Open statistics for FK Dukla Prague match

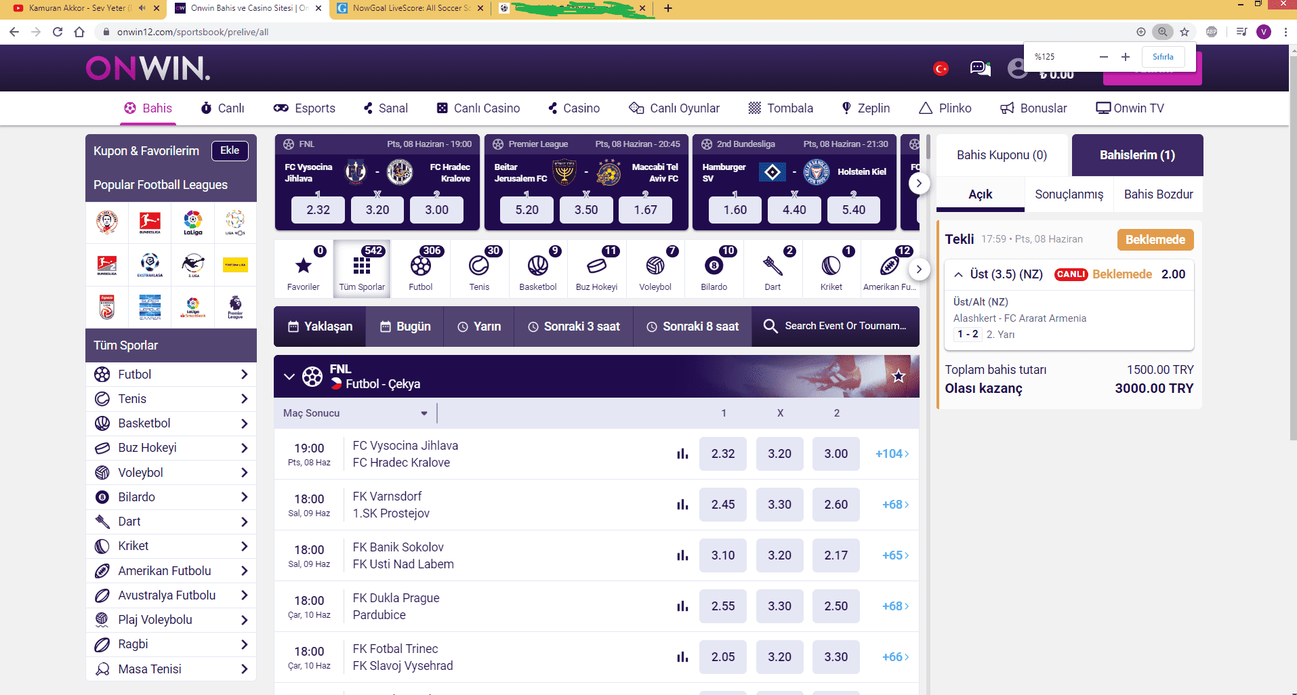click(682, 606)
